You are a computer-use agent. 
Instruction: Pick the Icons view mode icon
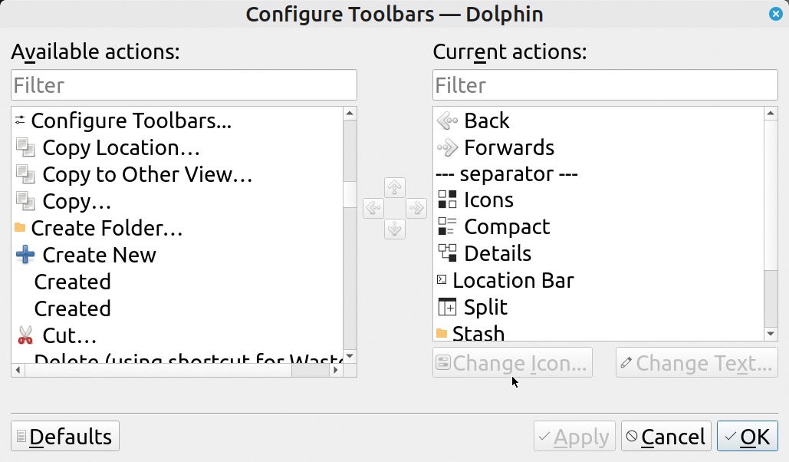447,200
